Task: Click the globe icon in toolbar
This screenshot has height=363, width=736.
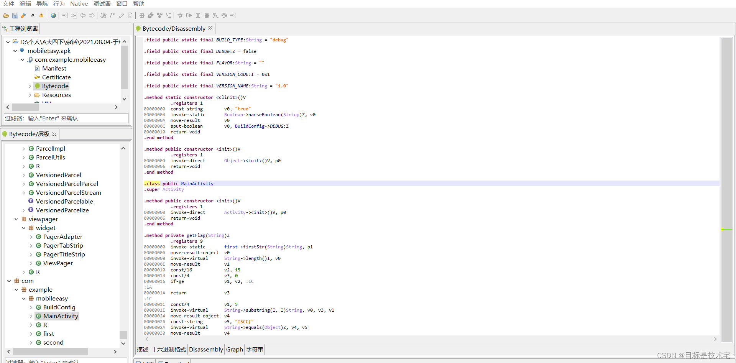Action: (x=53, y=16)
